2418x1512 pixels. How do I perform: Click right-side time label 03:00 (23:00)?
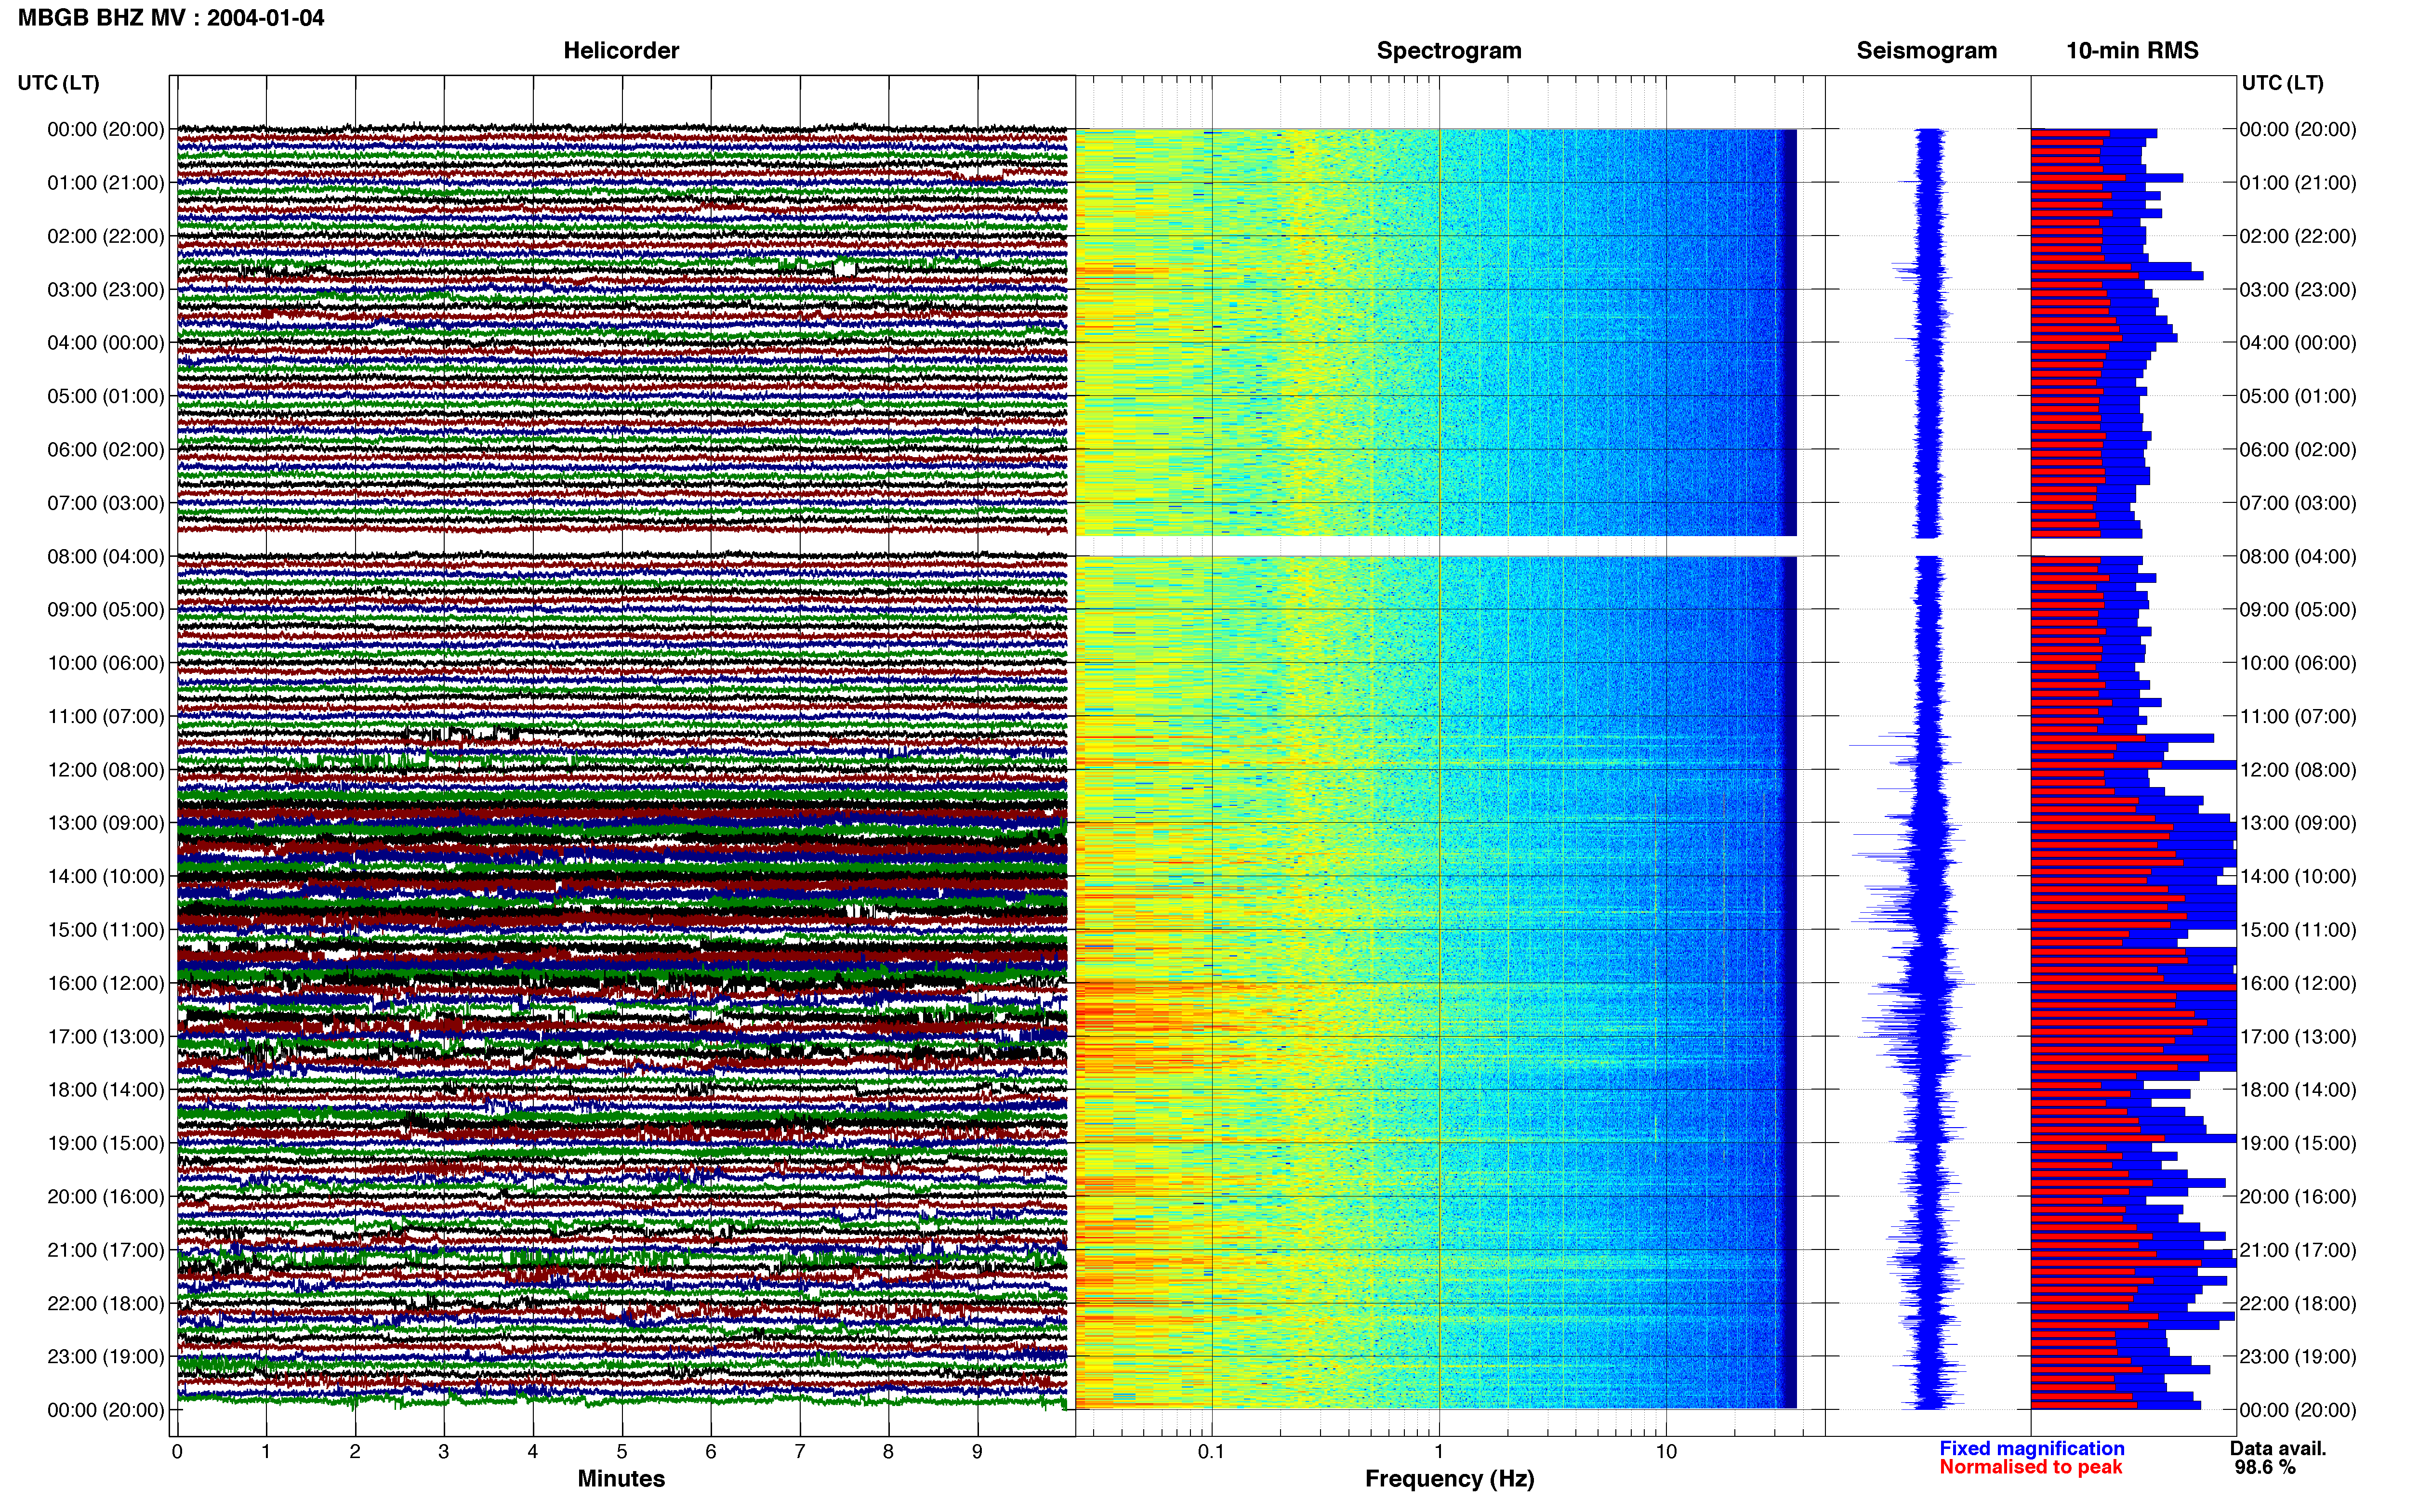(2298, 290)
